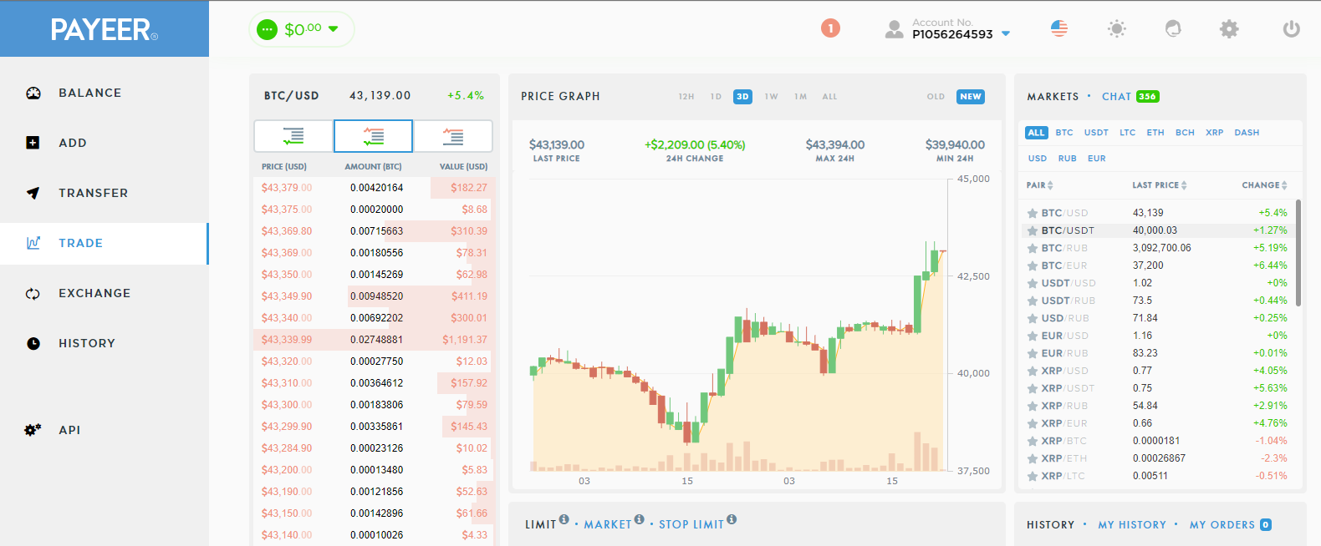The width and height of the screenshot is (1321, 546).
Task: Show info icon next to Limit
Action: [564, 519]
